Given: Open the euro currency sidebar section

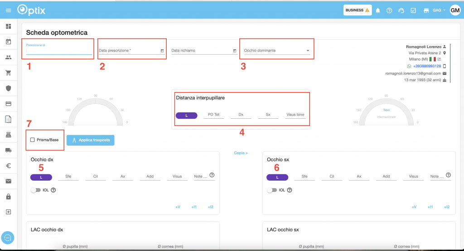Looking at the screenshot, I should 8,166.
